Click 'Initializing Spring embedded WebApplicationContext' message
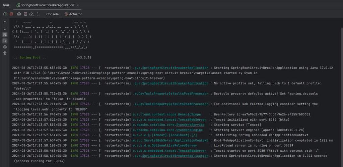Screen dimensions: 343x167 (261, 135)
